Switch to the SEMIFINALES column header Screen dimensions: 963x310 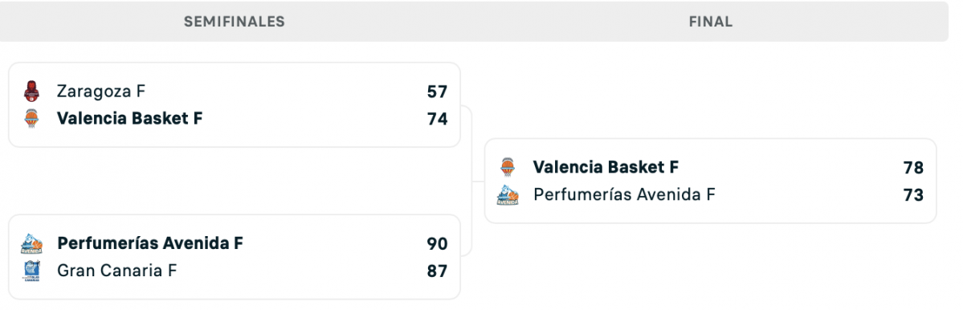click(235, 22)
